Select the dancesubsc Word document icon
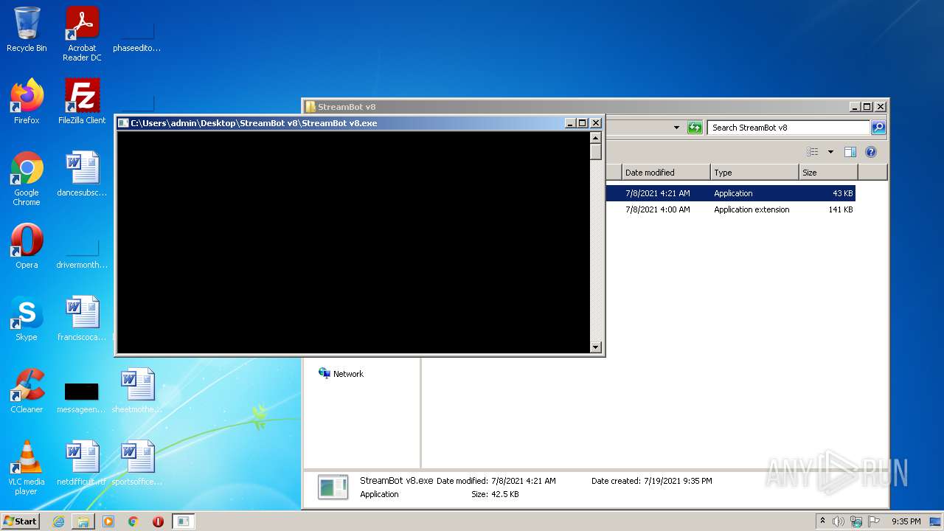 (82, 173)
